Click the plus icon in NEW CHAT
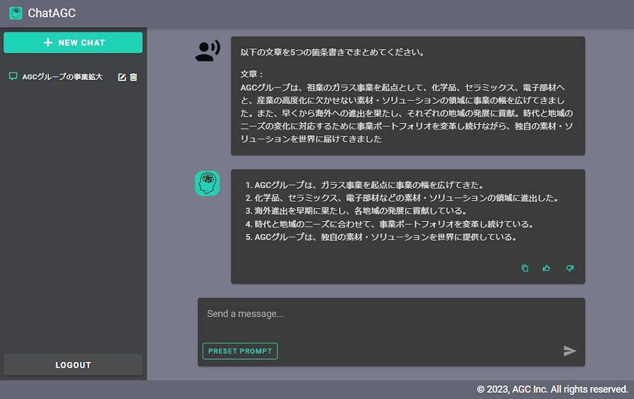The height and width of the screenshot is (399, 634). 48,43
